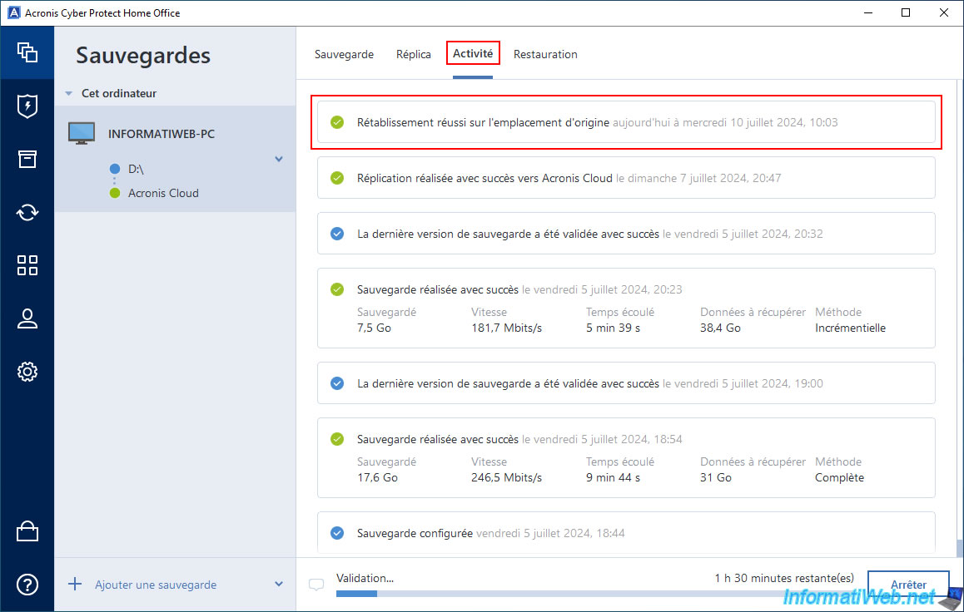
Task: Open the Tools grid icon in sidebar
Action: pos(27,265)
